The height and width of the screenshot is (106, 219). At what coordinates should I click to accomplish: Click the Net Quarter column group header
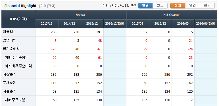pyautogui.click(x=172, y=15)
